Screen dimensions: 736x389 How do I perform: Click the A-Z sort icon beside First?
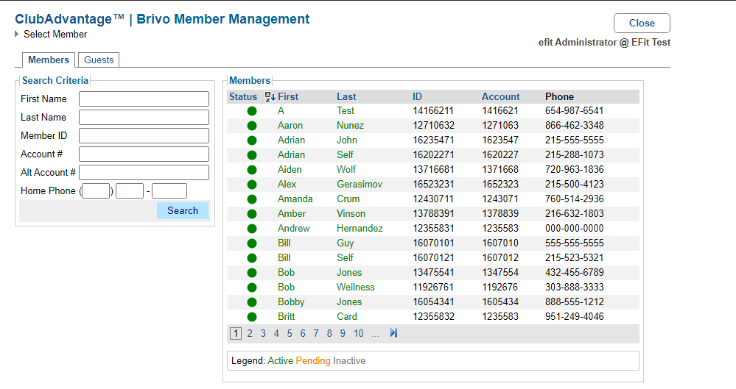click(270, 97)
